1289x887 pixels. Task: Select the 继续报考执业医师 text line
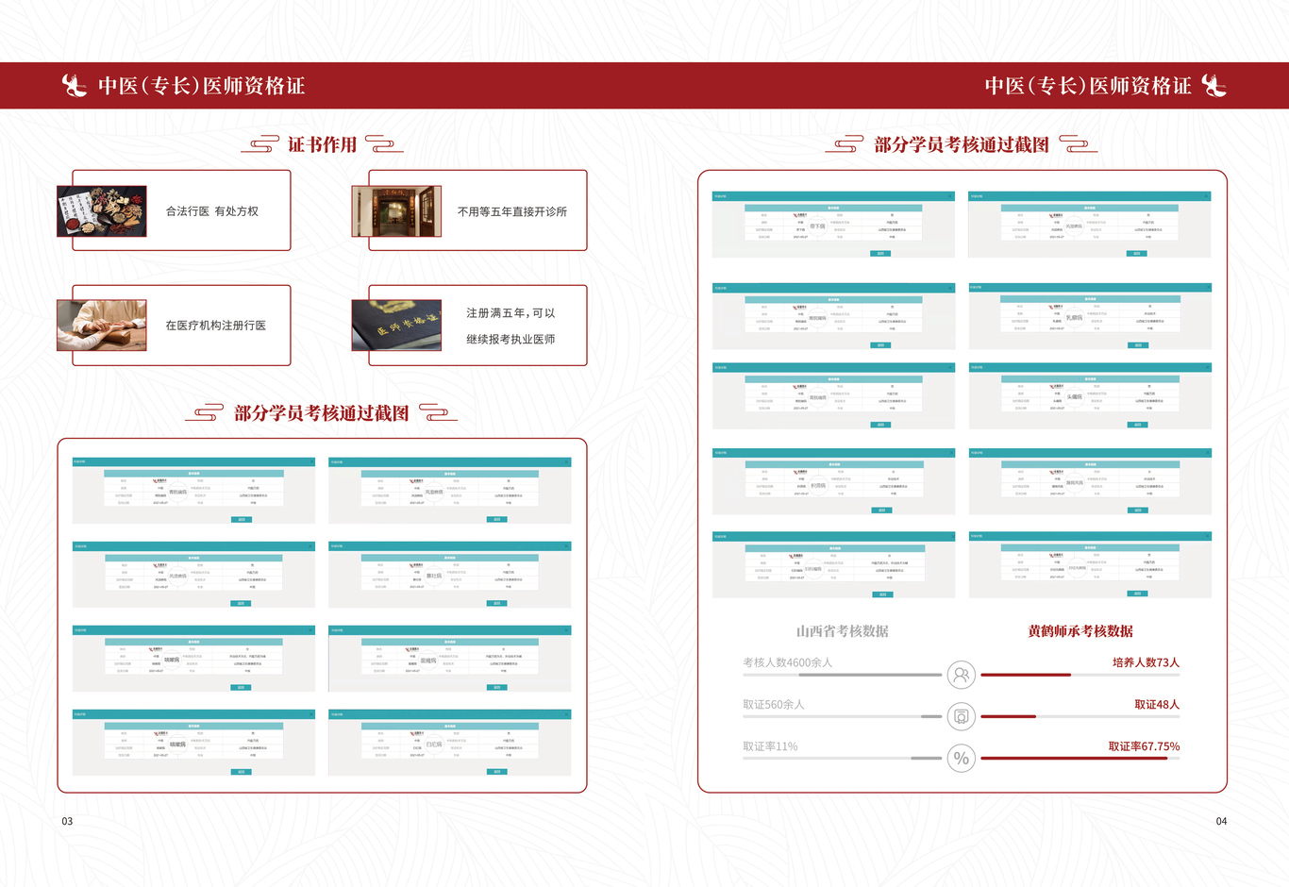pyautogui.click(x=511, y=339)
